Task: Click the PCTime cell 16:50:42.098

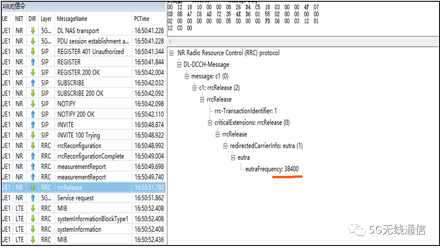Action: 149,104
